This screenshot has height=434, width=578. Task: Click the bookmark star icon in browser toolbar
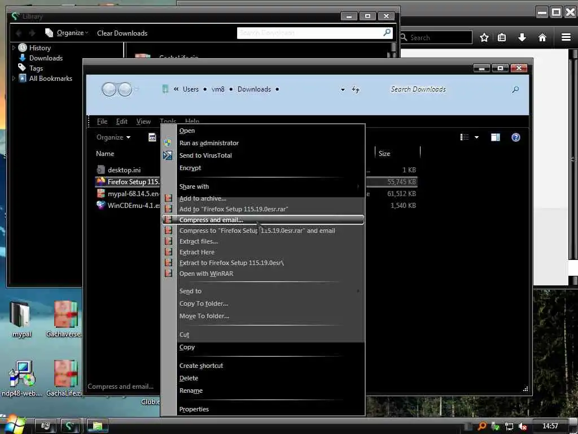coord(484,37)
